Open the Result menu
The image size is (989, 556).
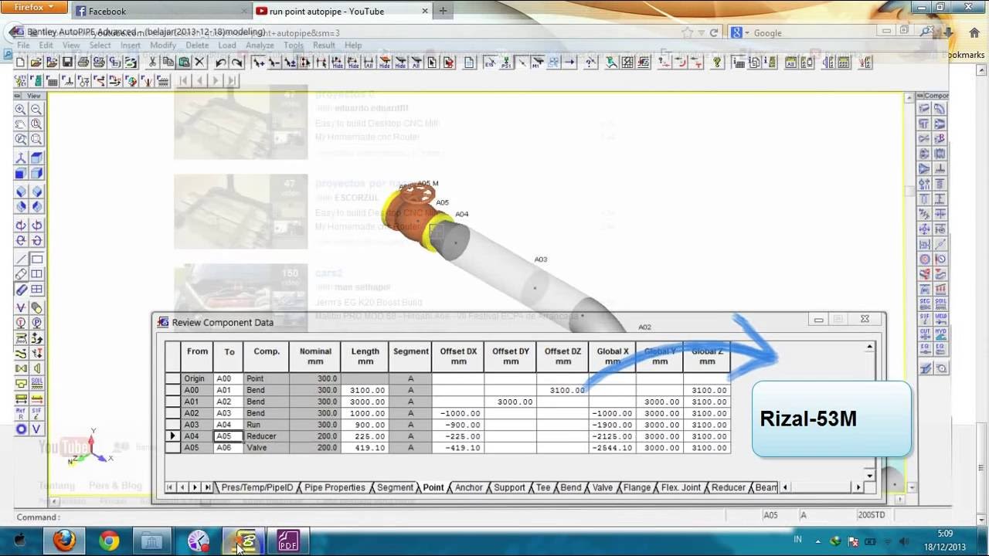[x=325, y=46]
